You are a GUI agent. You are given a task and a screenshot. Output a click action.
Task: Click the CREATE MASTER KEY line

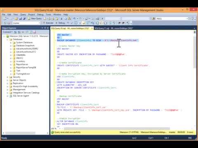tap(91, 54)
